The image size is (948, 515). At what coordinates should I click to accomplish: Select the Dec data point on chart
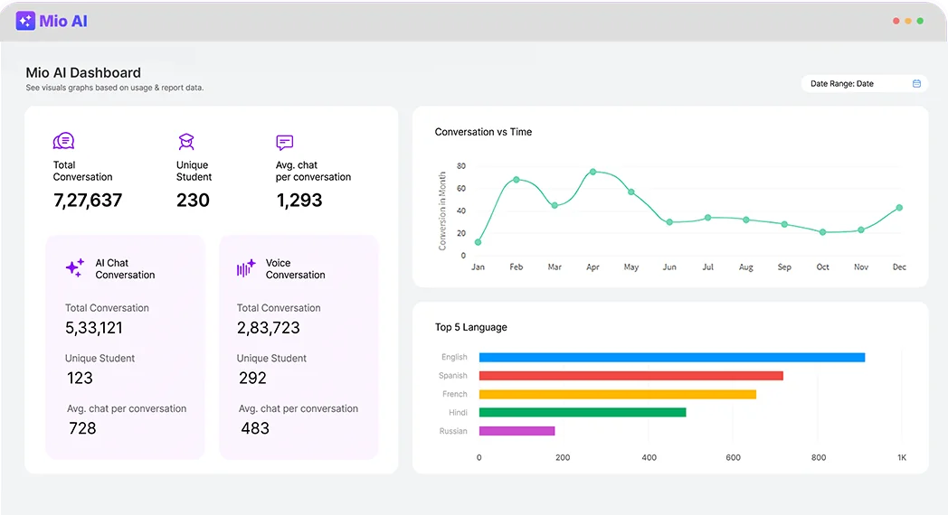tap(900, 208)
